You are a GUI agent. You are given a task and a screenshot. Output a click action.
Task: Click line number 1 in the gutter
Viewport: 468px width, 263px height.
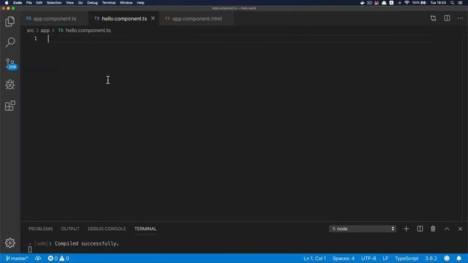coord(36,39)
